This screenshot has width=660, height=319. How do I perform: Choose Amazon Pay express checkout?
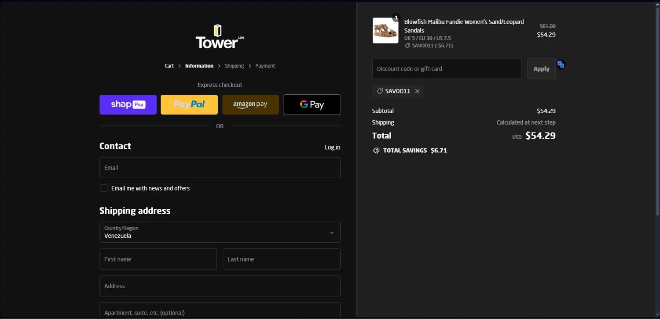250,104
